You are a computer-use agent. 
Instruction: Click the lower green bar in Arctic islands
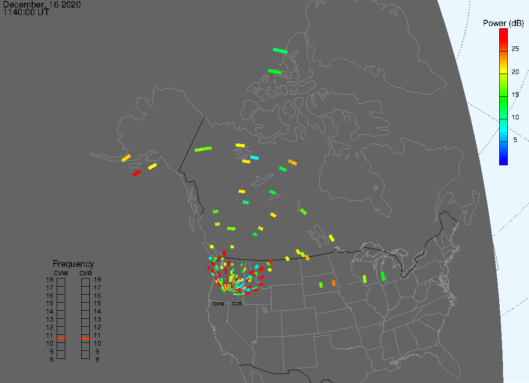pyautogui.click(x=274, y=71)
